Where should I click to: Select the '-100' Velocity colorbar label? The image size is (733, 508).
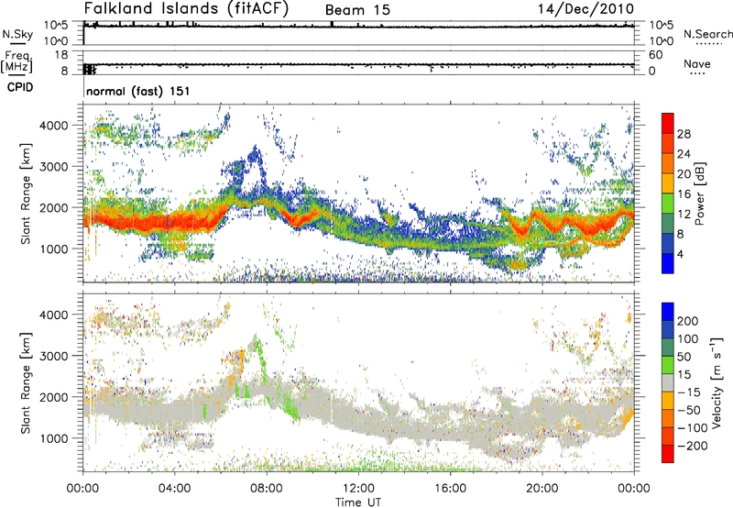692,428
